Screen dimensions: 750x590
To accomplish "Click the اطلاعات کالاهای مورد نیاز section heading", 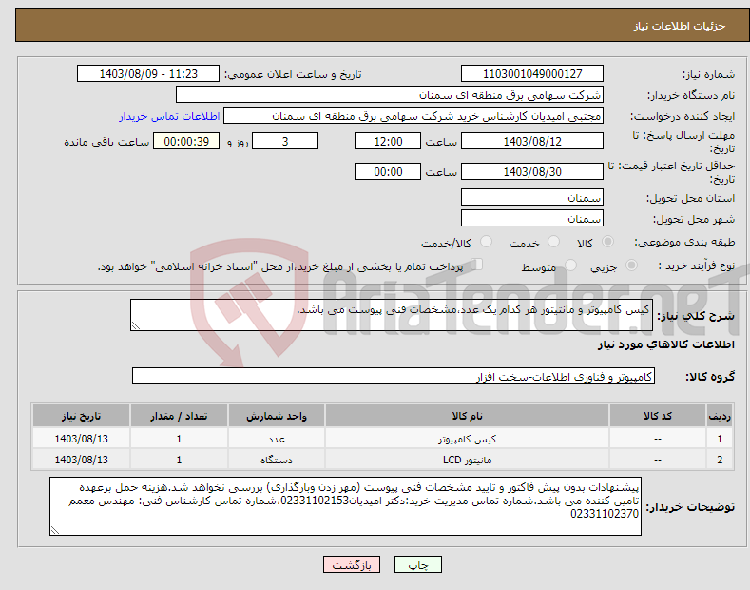I will pos(665,344).
